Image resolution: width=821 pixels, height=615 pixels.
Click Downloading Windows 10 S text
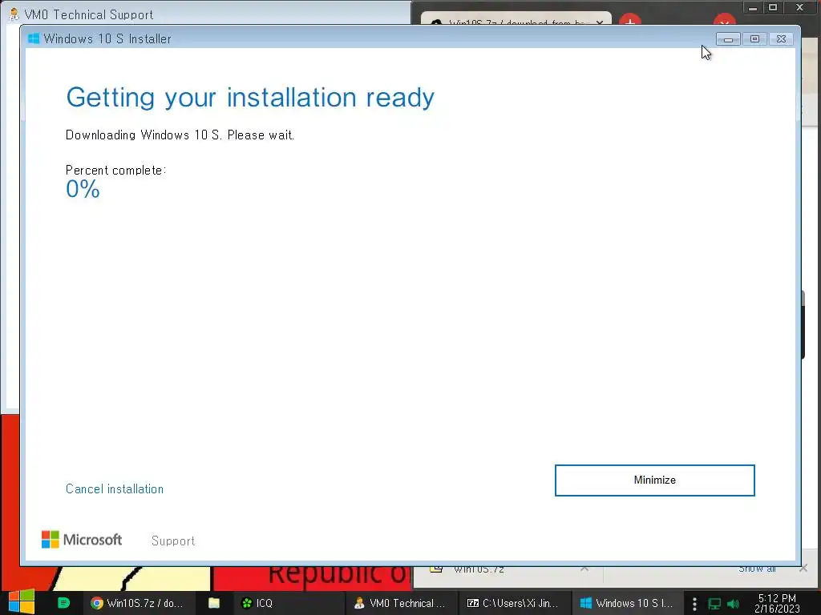pyautogui.click(x=180, y=135)
